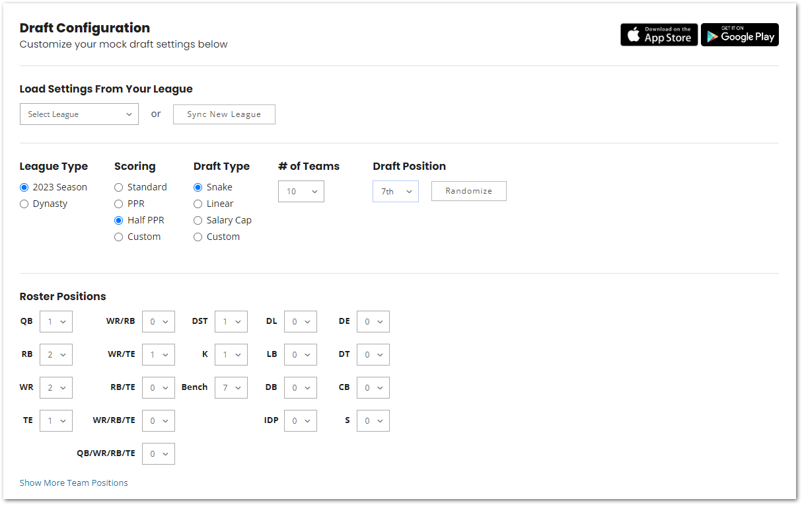Image resolution: width=802 pixels, height=505 pixels.
Task: Open the LB roster count dropdown
Action: tap(301, 354)
